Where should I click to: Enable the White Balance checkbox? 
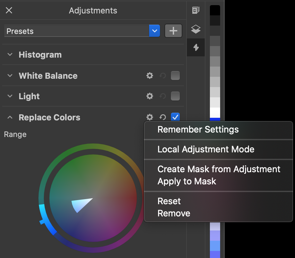click(x=175, y=76)
